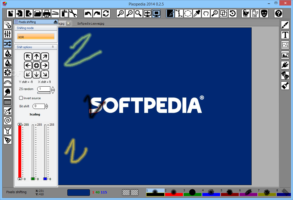
Task: Switch to the Softpedia Leaves.jpg tab
Action: tap(91, 24)
